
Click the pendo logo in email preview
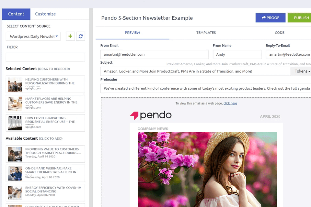(151, 115)
